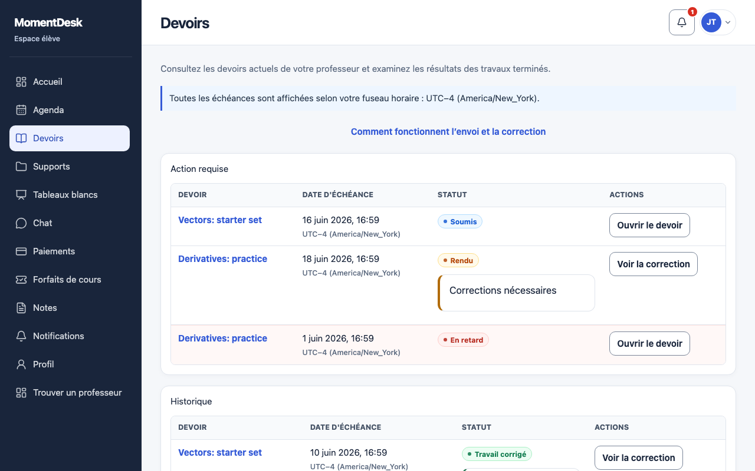Click the 16 juin 2026, 16:59 date
Image resolution: width=755 pixels, height=471 pixels.
point(341,220)
